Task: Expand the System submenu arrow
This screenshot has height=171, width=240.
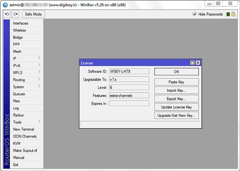Action: coord(40,87)
